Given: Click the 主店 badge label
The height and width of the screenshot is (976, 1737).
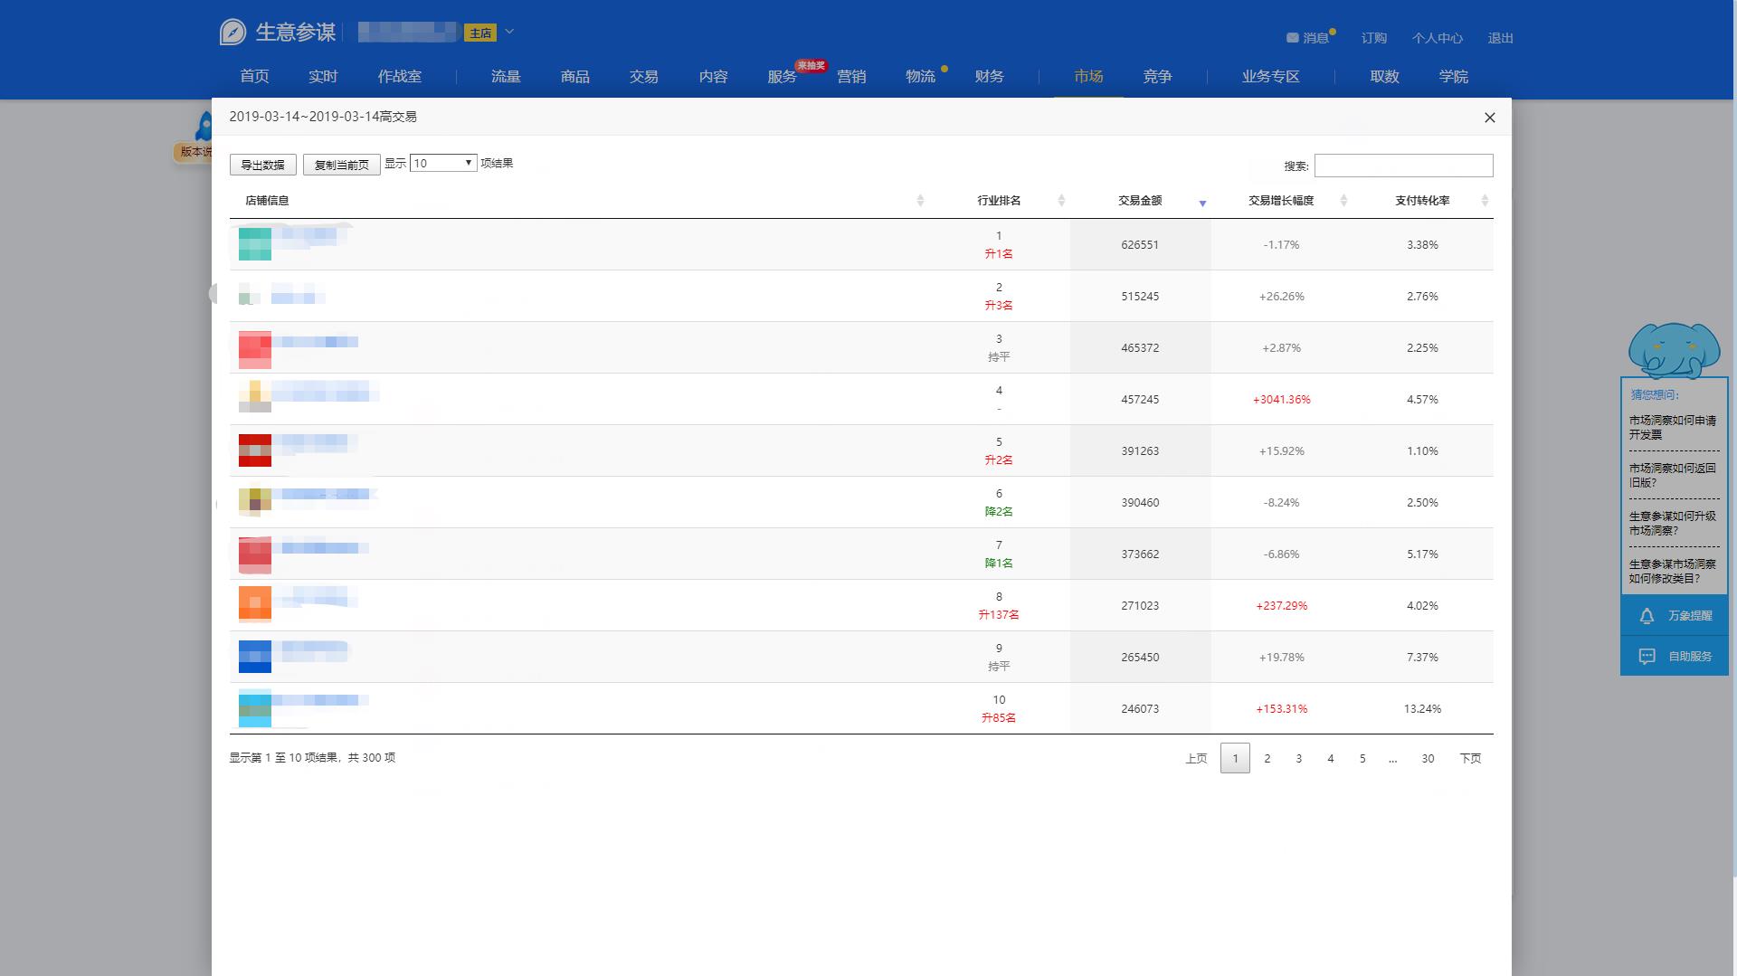Looking at the screenshot, I should pyautogui.click(x=480, y=33).
